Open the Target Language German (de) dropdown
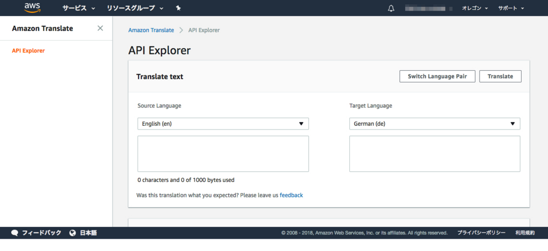Image resolution: width=548 pixels, height=251 pixels. pos(435,124)
